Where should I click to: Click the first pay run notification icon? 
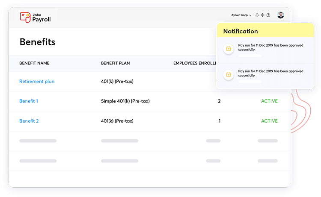(228, 49)
